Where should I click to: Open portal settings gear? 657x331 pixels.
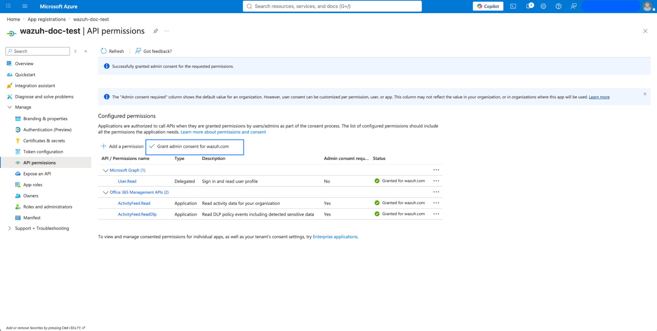coord(543,6)
